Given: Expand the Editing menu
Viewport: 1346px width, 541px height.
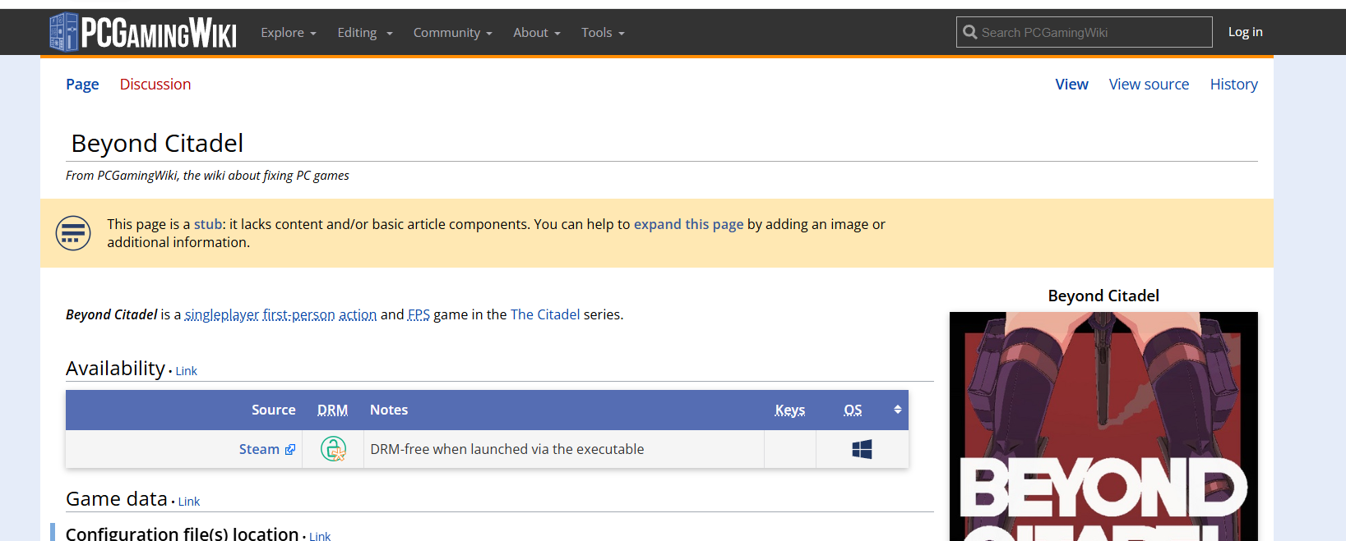Looking at the screenshot, I should pos(365,33).
